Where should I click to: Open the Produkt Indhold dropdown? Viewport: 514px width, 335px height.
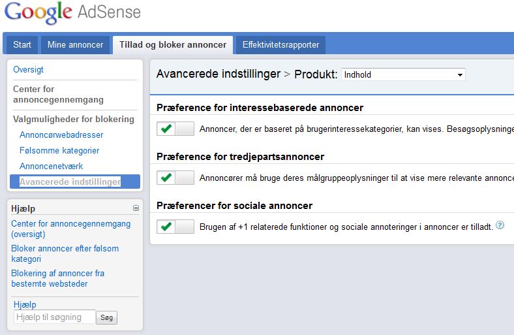[403, 74]
